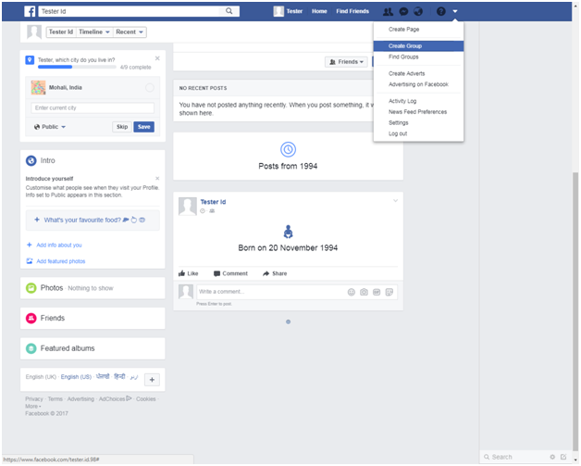The image size is (581, 466).
Task: Click the profile completion progress bar
Action: [x=77, y=67]
